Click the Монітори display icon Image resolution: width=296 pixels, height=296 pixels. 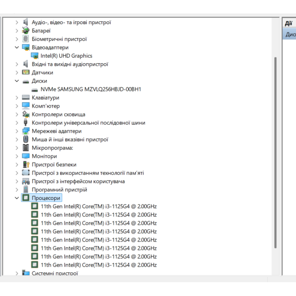(x=26, y=156)
